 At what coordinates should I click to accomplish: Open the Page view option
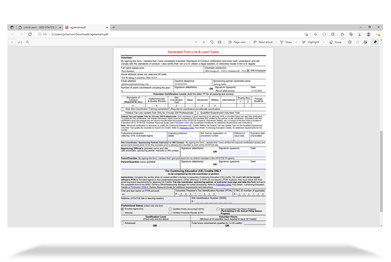pos(237,42)
